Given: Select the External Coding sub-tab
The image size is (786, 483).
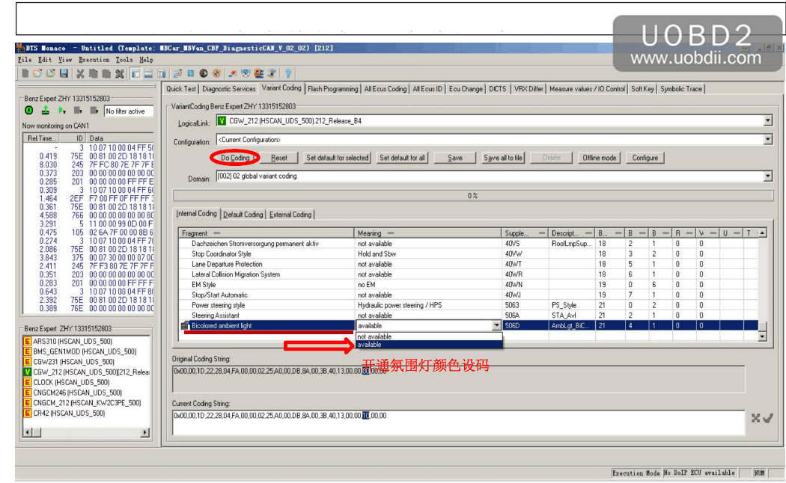Looking at the screenshot, I should tap(290, 215).
